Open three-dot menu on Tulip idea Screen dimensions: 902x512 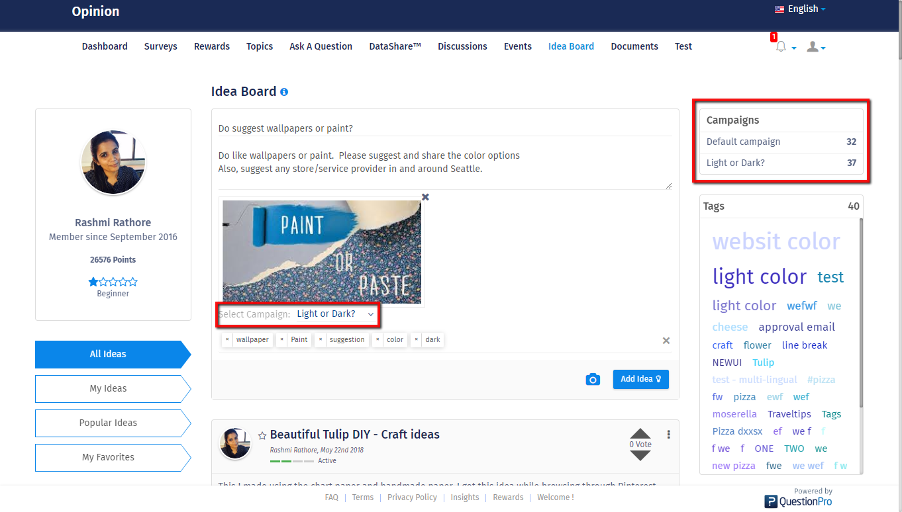point(668,435)
